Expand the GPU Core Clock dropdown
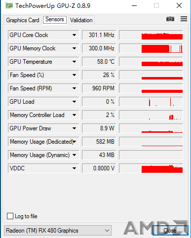This screenshot has width=191, height=238. 74,35
